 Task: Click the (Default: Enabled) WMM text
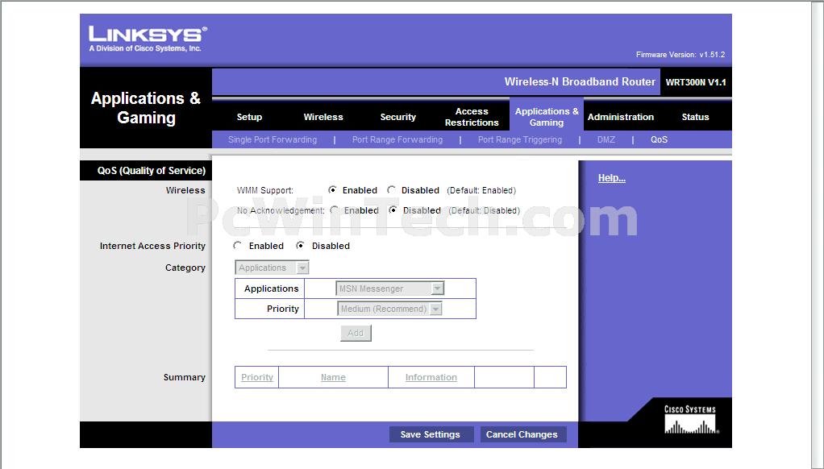click(481, 190)
